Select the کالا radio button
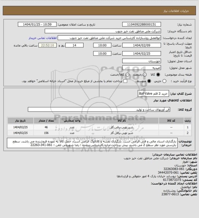The width and height of the screenshot is (199, 218). pyautogui.click(x=158, y=75)
